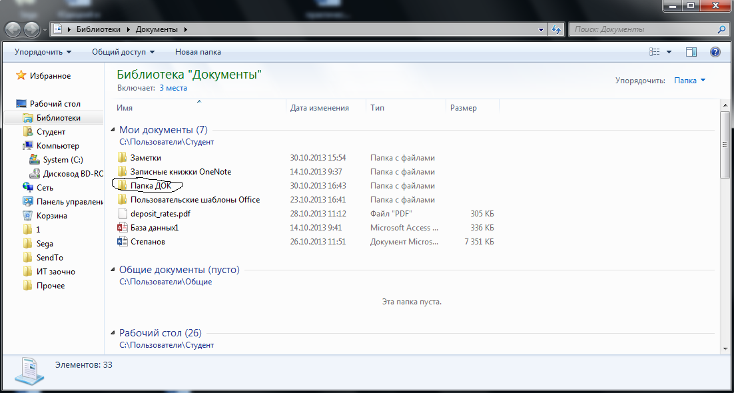Click the library icon in details pane
This screenshot has height=393, width=734.
click(29, 370)
